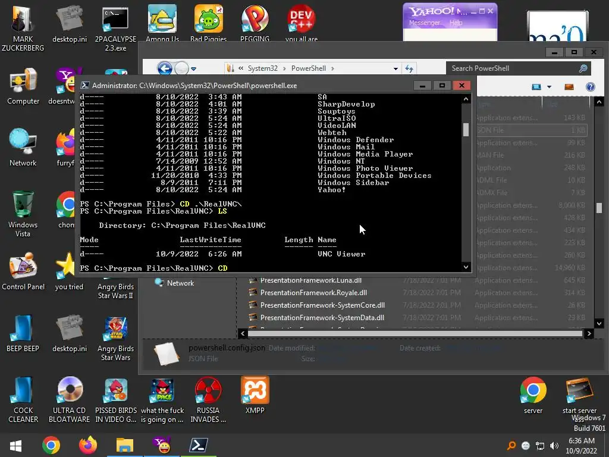Viewport: 609px width, 457px height.
Task: Select the BEEP BEEP desktop icon
Action: click(x=23, y=333)
